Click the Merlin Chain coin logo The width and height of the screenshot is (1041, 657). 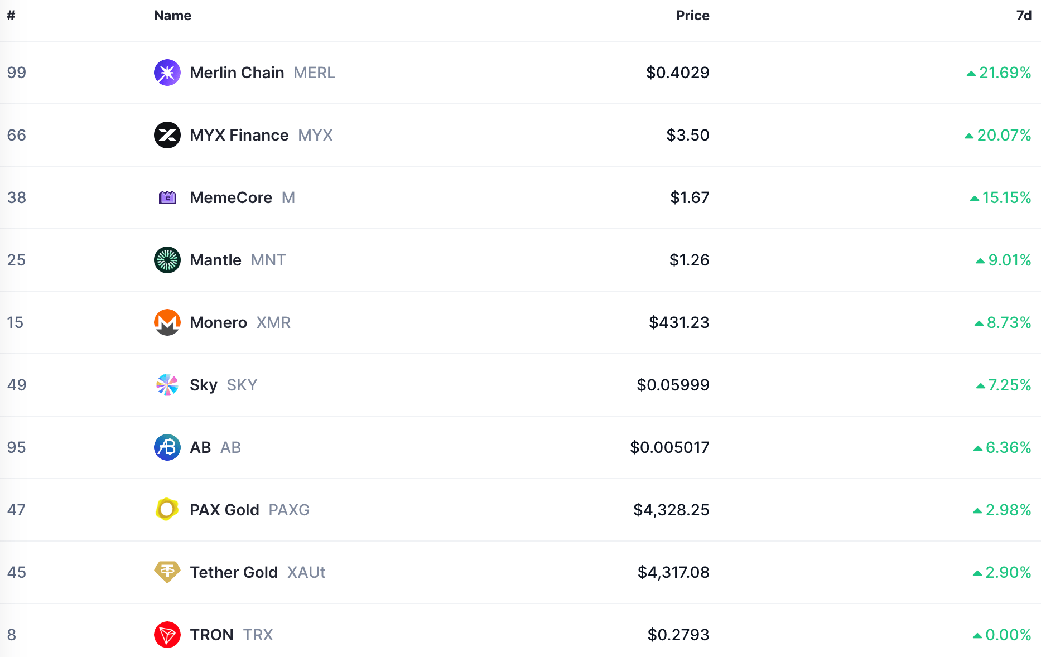click(x=167, y=73)
